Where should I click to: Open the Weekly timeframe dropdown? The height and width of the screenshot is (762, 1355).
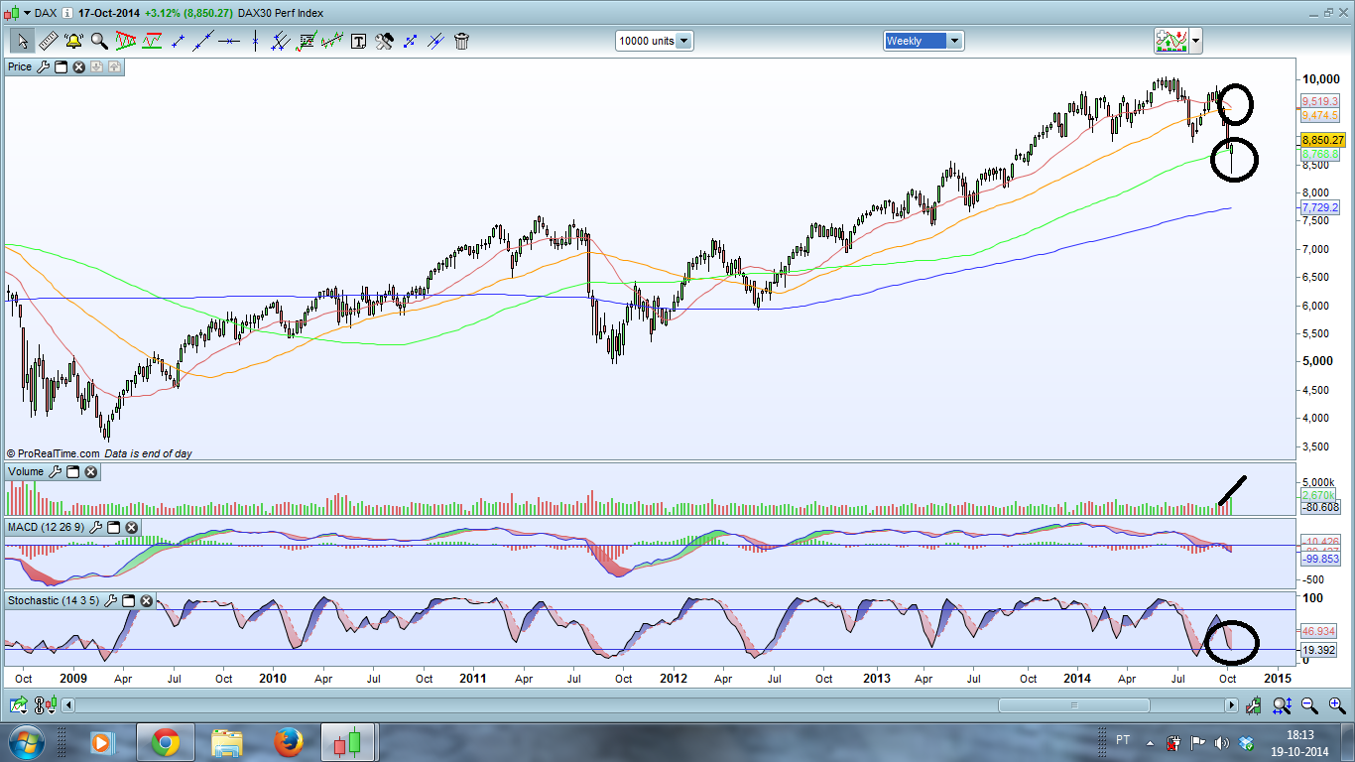tap(924, 41)
